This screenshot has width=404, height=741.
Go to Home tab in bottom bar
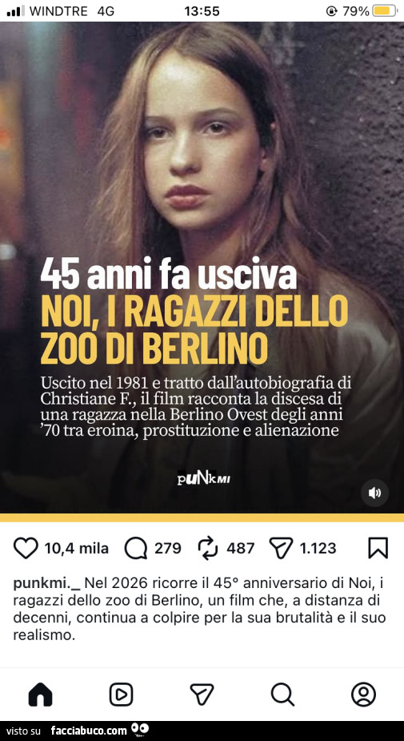[40, 695]
